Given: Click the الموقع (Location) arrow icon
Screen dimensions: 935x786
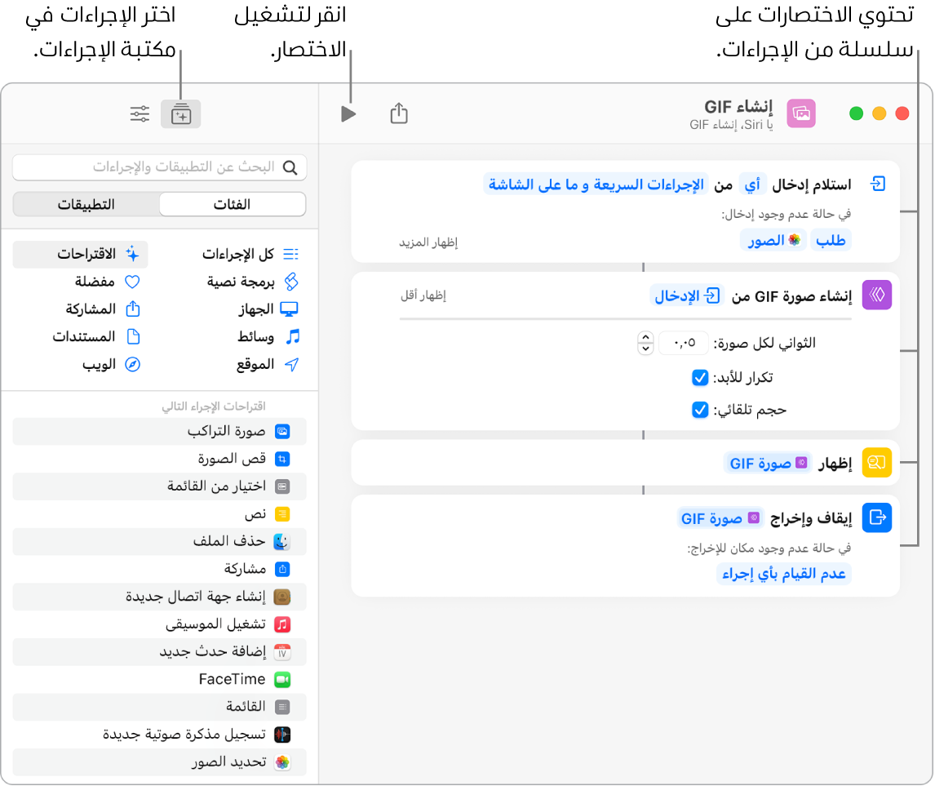Looking at the screenshot, I should pos(290,364).
